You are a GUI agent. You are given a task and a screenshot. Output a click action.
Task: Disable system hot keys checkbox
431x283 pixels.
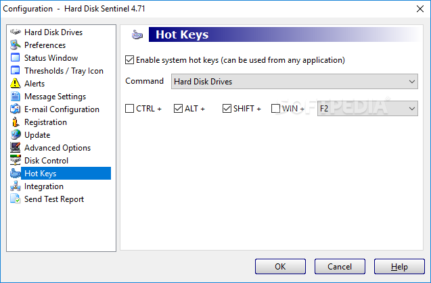(129, 60)
